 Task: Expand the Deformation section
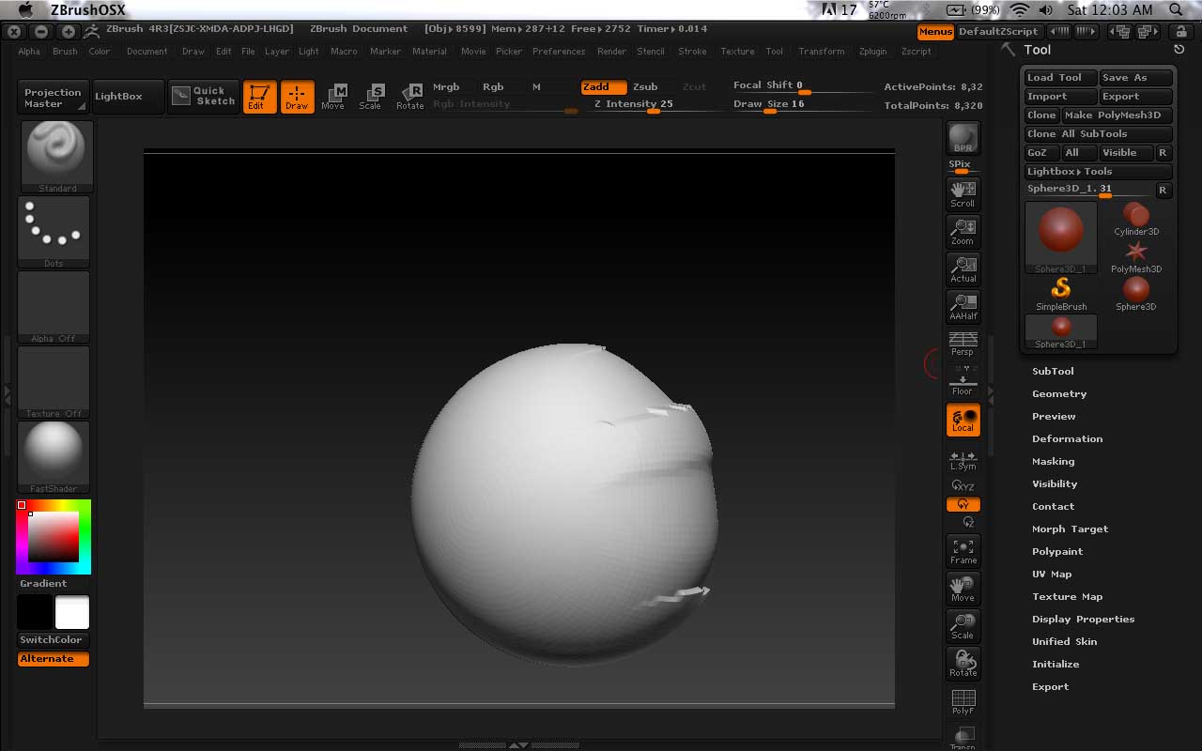click(1067, 439)
